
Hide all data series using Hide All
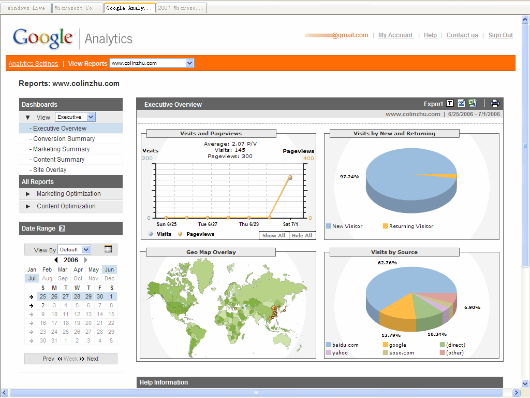click(x=302, y=235)
